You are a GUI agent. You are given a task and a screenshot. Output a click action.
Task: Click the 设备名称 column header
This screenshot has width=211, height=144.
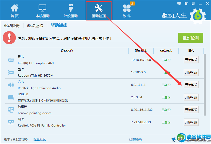point(67,51)
